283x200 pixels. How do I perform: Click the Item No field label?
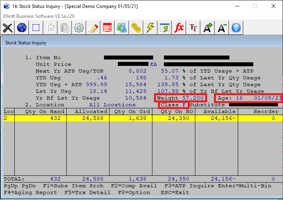coord(48,58)
